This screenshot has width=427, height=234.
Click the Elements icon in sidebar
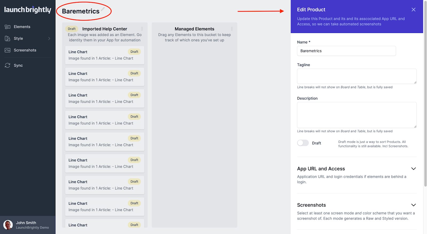(x=7, y=27)
